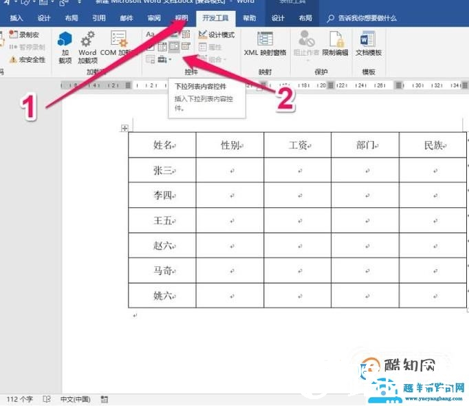Click the 姚六 name cell
This screenshot has width=469, height=406.
click(x=162, y=295)
